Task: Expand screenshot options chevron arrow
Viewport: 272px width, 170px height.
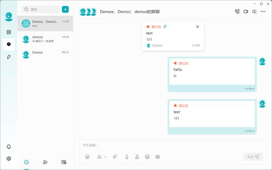Action: 105,157
